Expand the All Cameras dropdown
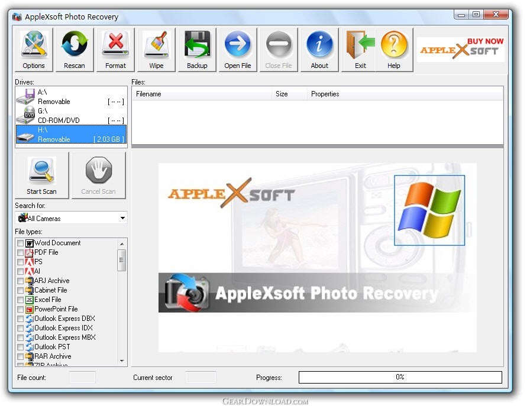Viewport: 530px width, 406px height. [122, 218]
